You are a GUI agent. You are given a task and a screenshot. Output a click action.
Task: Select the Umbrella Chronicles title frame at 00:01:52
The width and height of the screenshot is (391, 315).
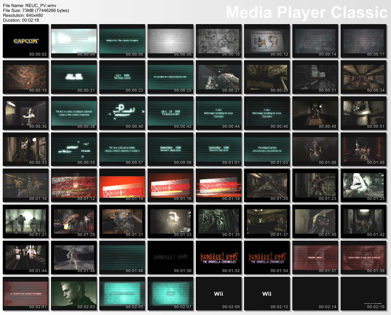click(219, 258)
